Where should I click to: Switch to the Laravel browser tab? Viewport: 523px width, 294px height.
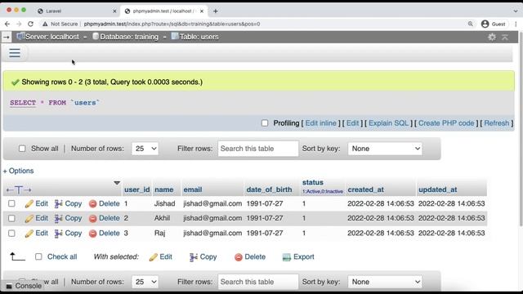[x=76, y=11]
